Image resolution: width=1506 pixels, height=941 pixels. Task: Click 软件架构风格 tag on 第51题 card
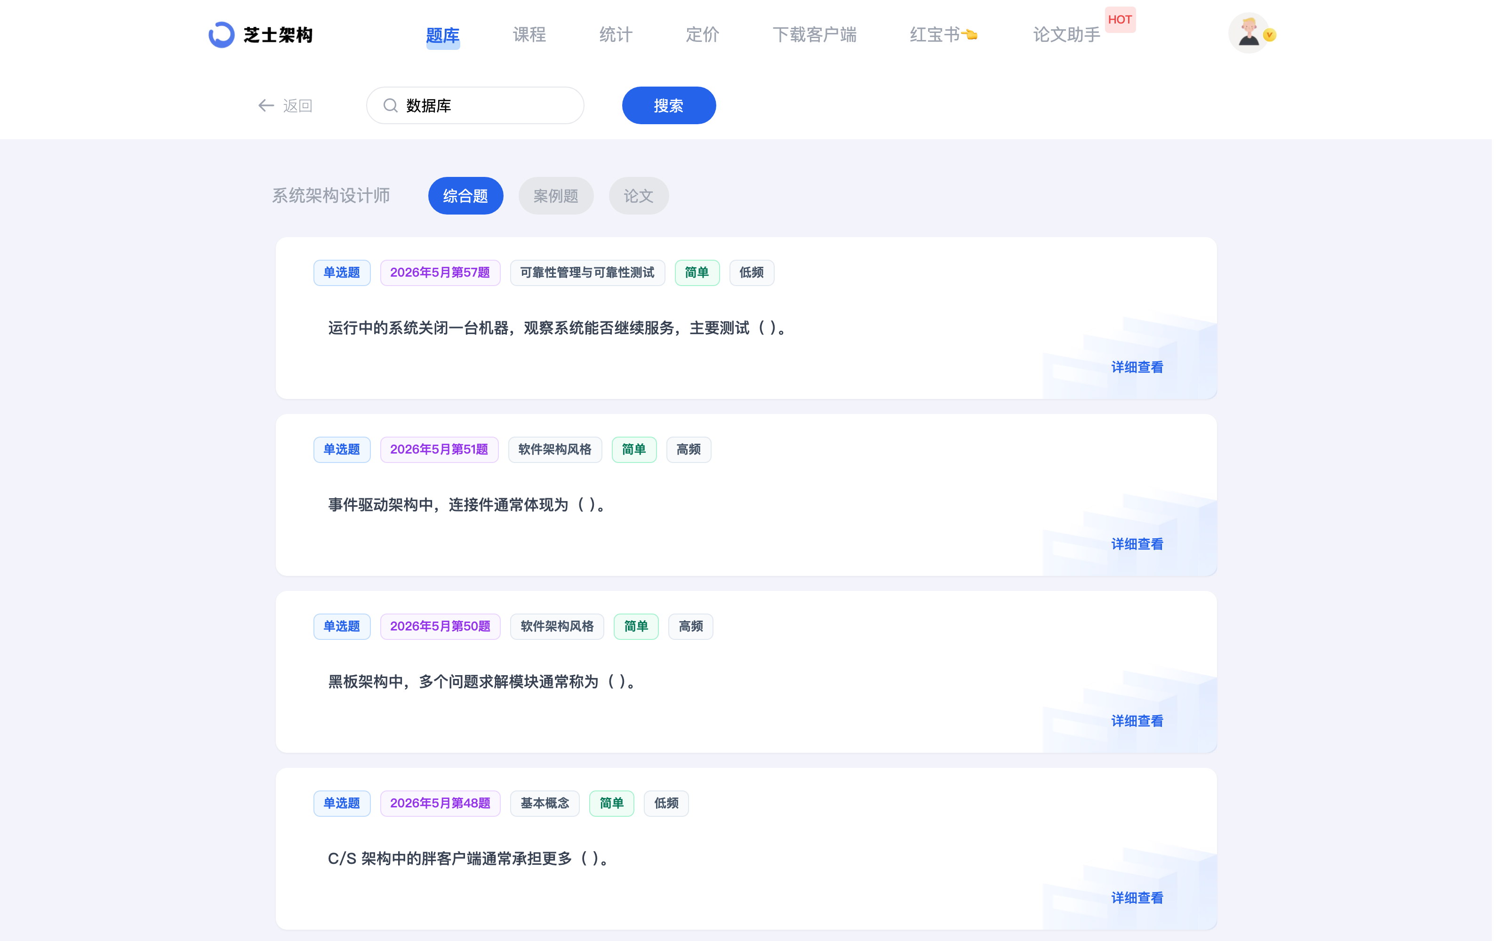[555, 449]
